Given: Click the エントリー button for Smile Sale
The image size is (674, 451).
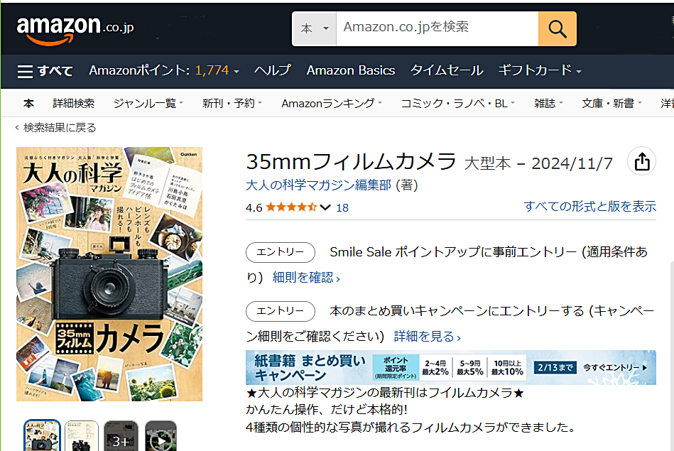Looking at the screenshot, I should tap(281, 252).
